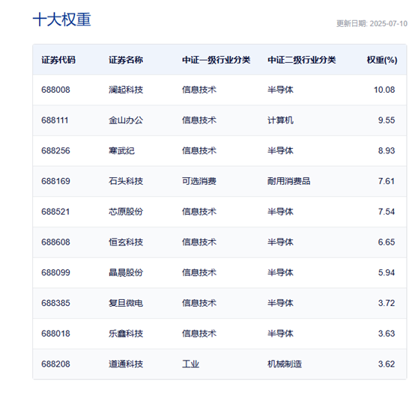Select security name 道通科技
This screenshot has height=398, width=415.
pos(126,364)
